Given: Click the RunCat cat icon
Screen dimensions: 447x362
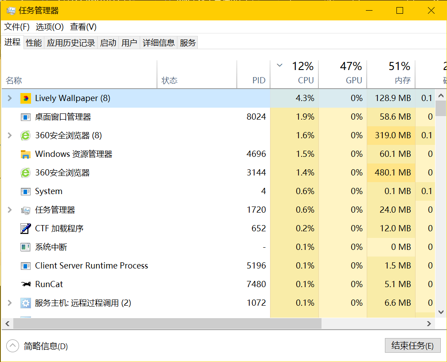Looking at the screenshot, I should pyautogui.click(x=26, y=284).
